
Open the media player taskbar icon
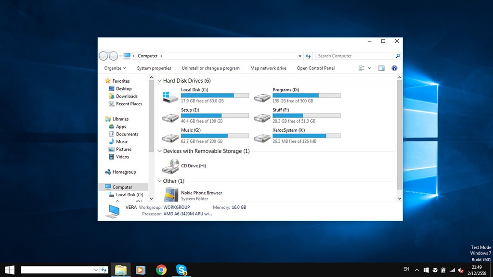141,270
